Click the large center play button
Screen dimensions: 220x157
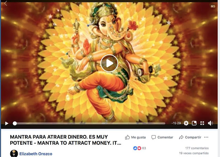pos(109,63)
